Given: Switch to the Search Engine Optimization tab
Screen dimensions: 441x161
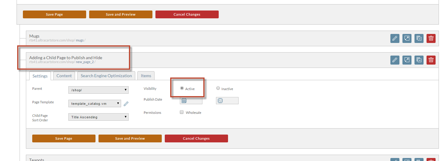Looking at the screenshot, I should click(106, 76).
